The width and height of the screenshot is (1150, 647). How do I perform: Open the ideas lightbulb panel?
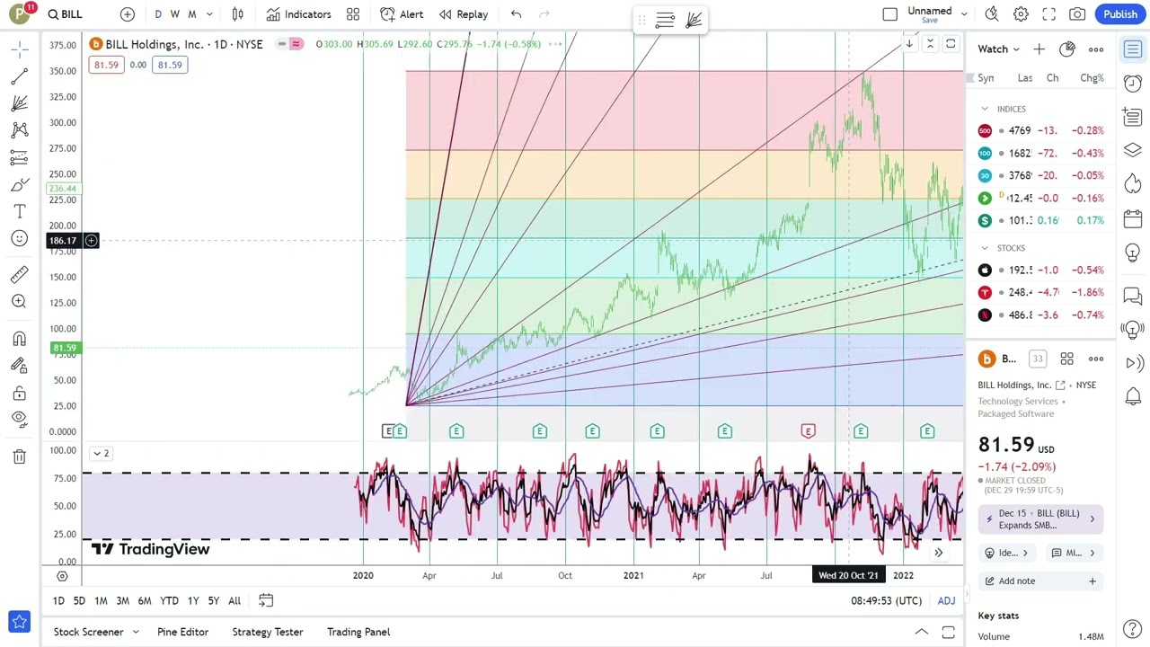click(1133, 253)
